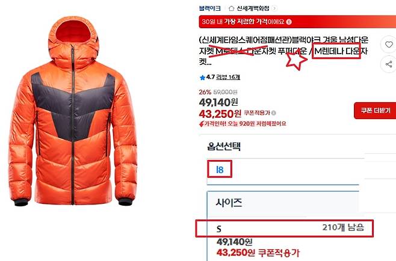Open the 리뷰 16개 reviews link
Screen dimensions: 396x261
(x=228, y=77)
